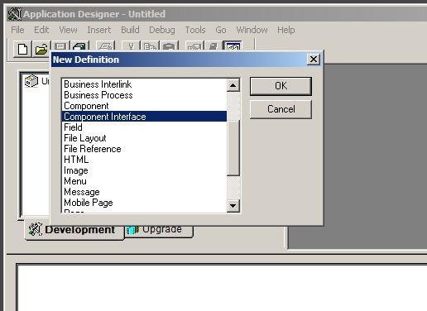Select Field in the definition list
This screenshot has width=427, height=311.
click(x=144, y=127)
